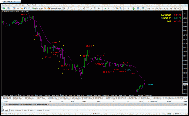Select the Cursor arrow tool
Viewport: 189px width, 116px height.
tap(65, 8)
